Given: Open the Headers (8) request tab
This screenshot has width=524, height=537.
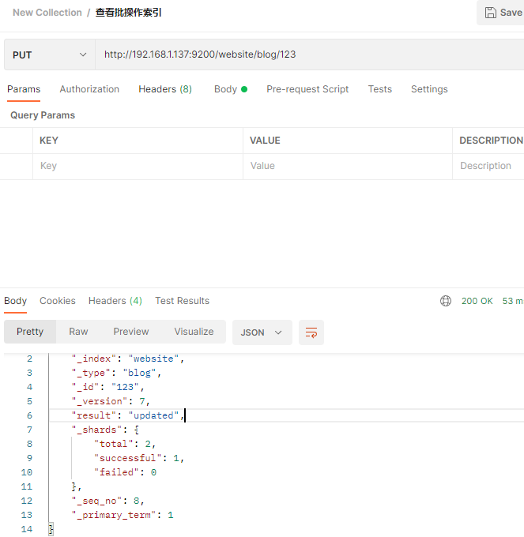Looking at the screenshot, I should point(165,89).
